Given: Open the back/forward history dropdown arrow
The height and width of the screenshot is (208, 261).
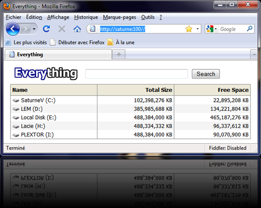Looking at the screenshot, I should (34, 29).
